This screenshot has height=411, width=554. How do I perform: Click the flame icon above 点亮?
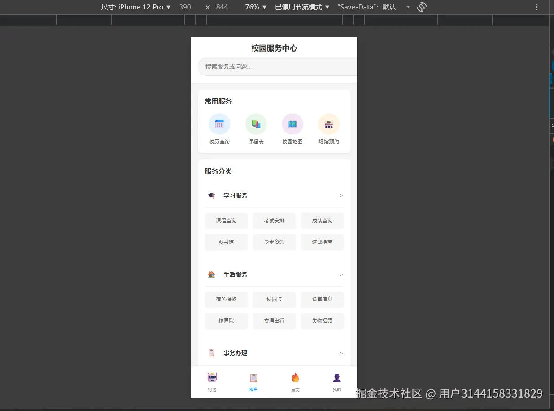pos(295,378)
